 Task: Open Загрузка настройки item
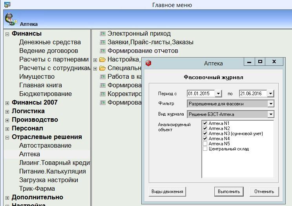pyautogui.click(x=49, y=180)
